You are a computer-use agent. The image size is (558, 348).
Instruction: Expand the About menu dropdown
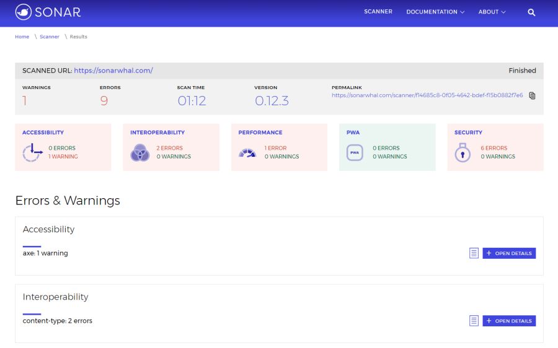click(x=492, y=12)
